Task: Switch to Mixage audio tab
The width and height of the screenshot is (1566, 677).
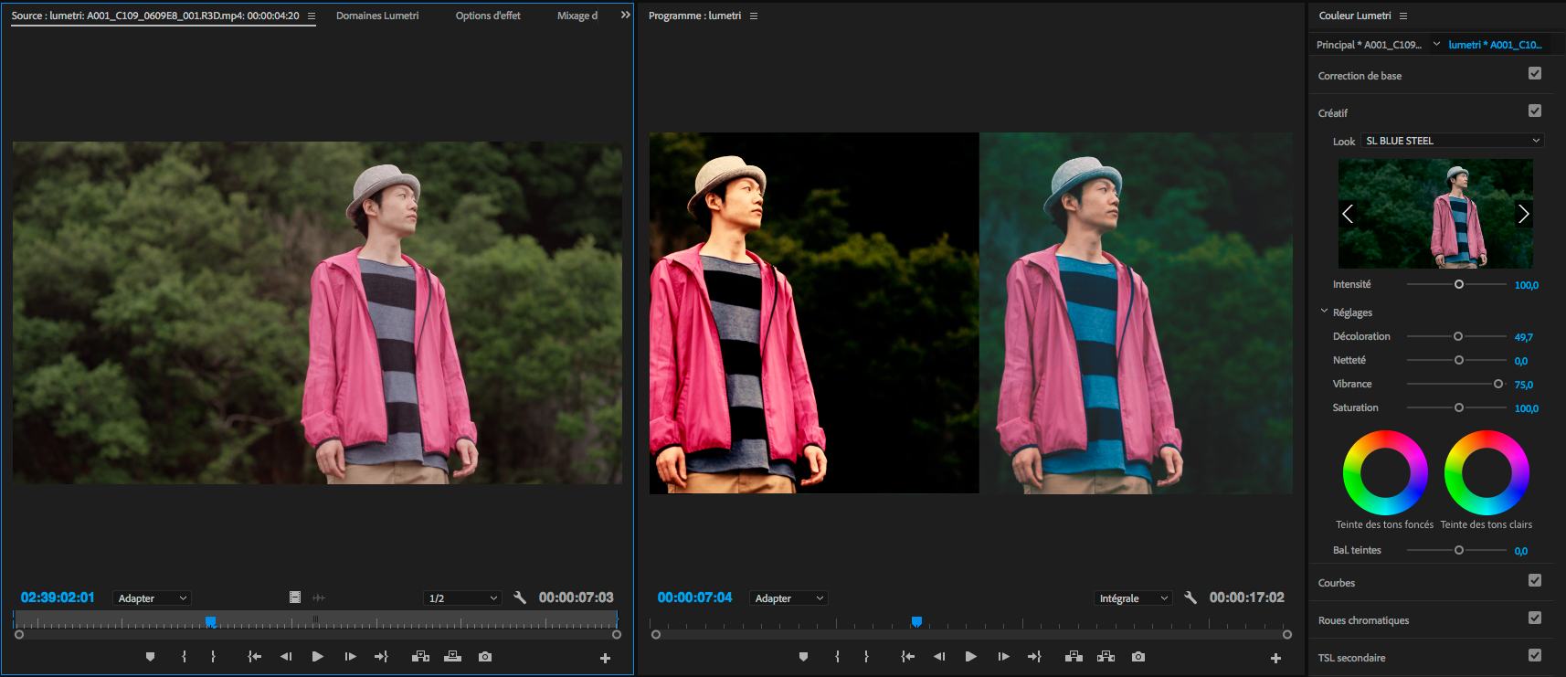Action: tap(577, 16)
